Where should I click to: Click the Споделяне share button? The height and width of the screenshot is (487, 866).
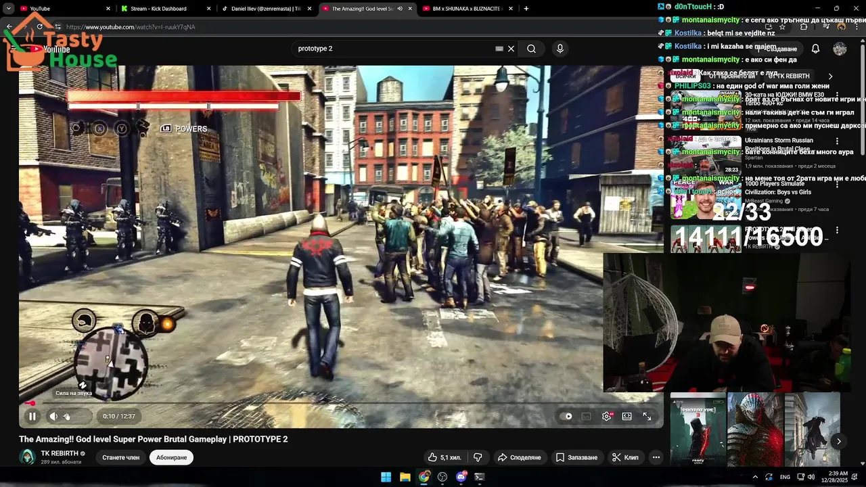(x=519, y=457)
